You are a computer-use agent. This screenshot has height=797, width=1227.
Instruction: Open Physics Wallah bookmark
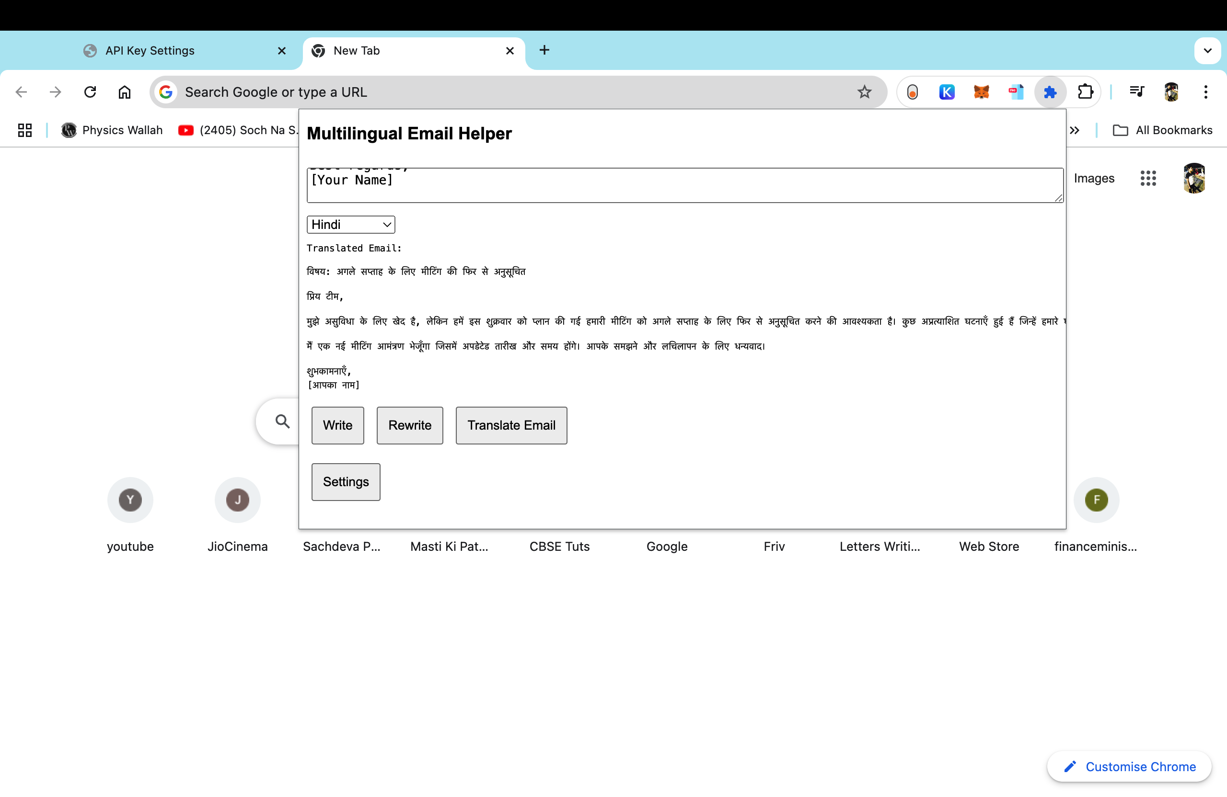(112, 130)
